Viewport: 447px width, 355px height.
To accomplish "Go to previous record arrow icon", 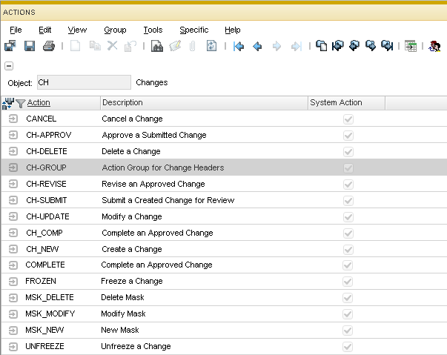I will click(257, 47).
